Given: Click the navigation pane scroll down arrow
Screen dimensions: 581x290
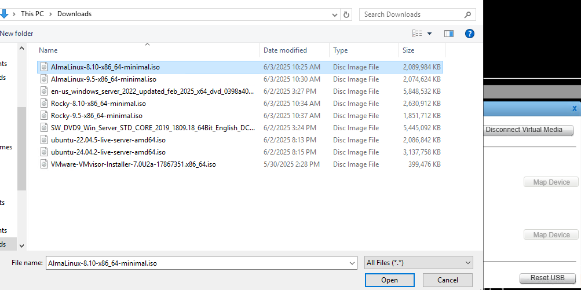Looking at the screenshot, I should 22,246.
